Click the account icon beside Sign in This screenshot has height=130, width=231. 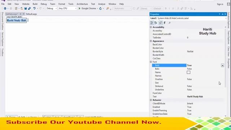pyautogui.click(x=228, y=4)
